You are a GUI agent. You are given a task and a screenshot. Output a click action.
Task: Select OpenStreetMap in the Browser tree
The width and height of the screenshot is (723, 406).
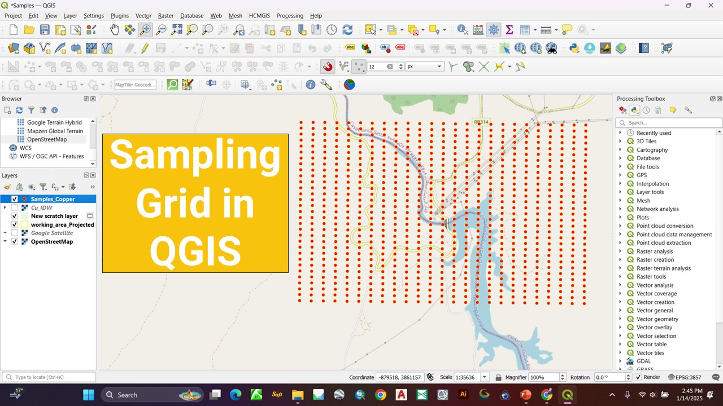coord(47,139)
